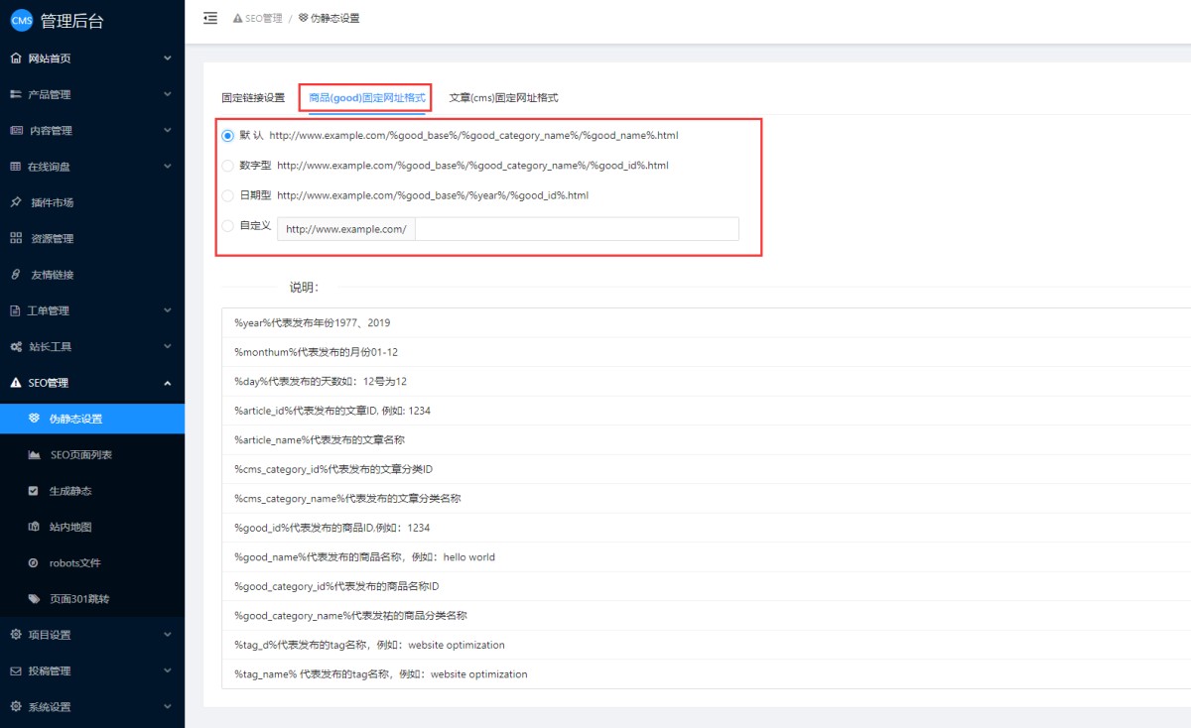The image size is (1191, 728).
Task: Click the icon beside robots文件
Action: [34, 562]
